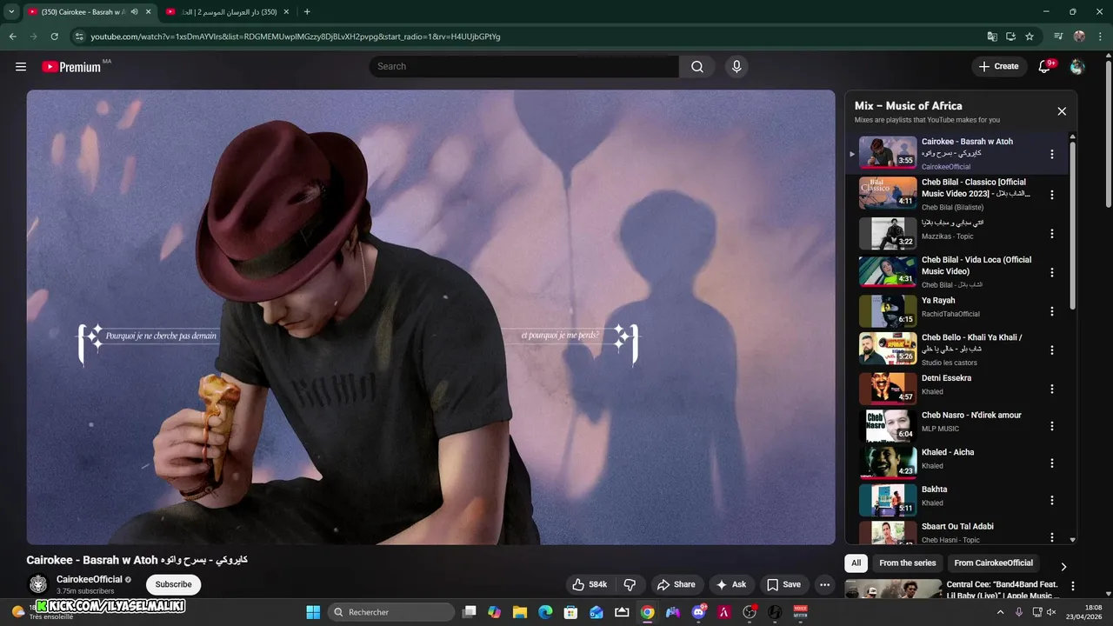Open File Explorer from the taskbar
Screen dimensions: 1113x626
(520, 612)
